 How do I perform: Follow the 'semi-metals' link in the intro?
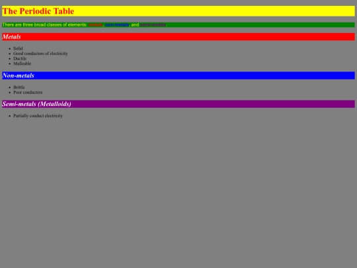click(153, 25)
